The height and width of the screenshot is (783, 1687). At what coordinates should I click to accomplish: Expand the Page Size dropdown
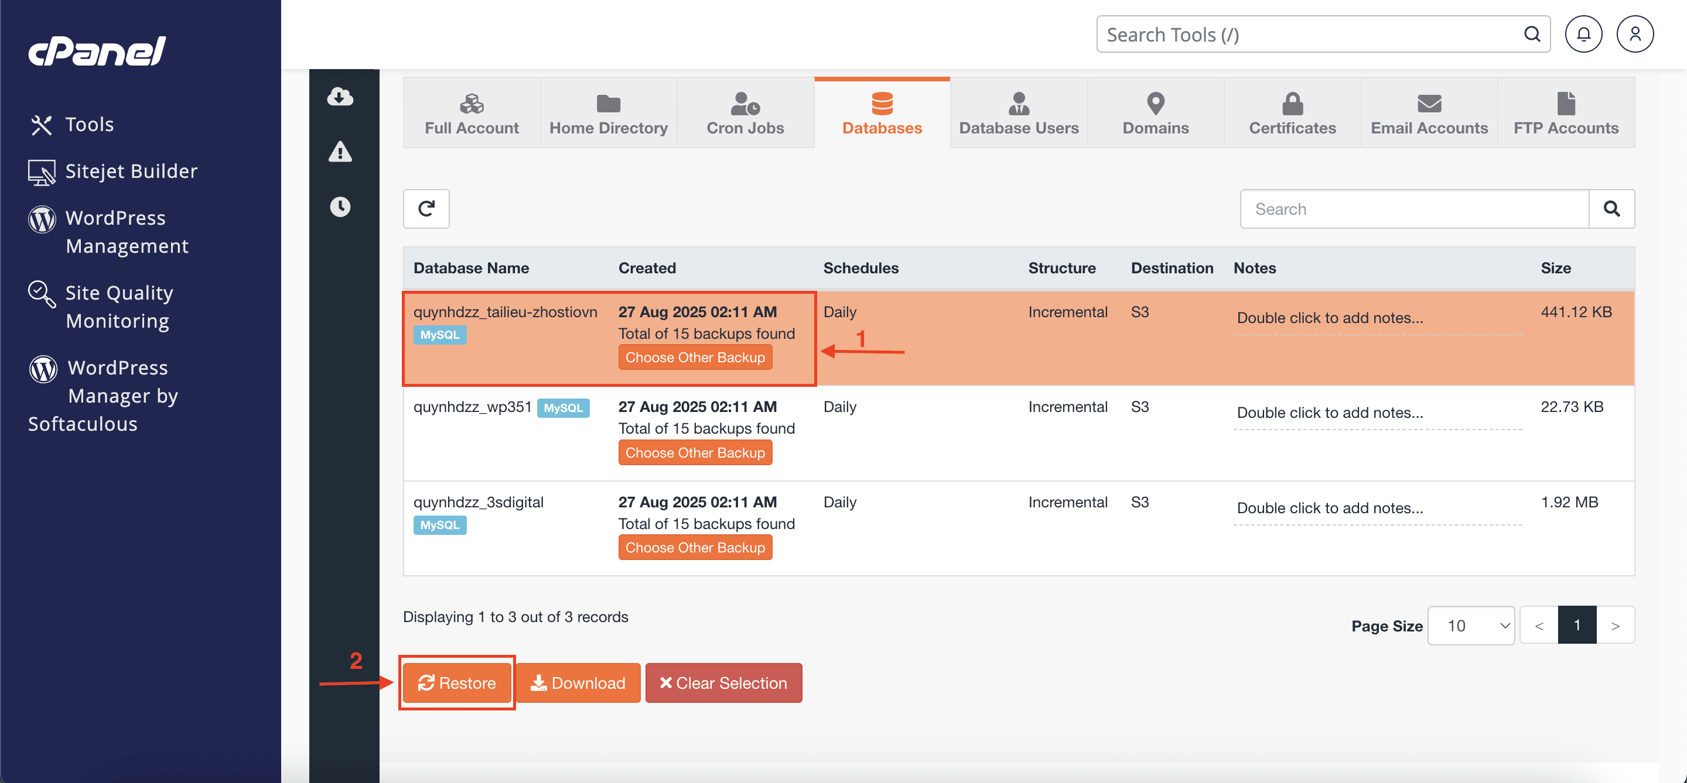[1471, 626]
